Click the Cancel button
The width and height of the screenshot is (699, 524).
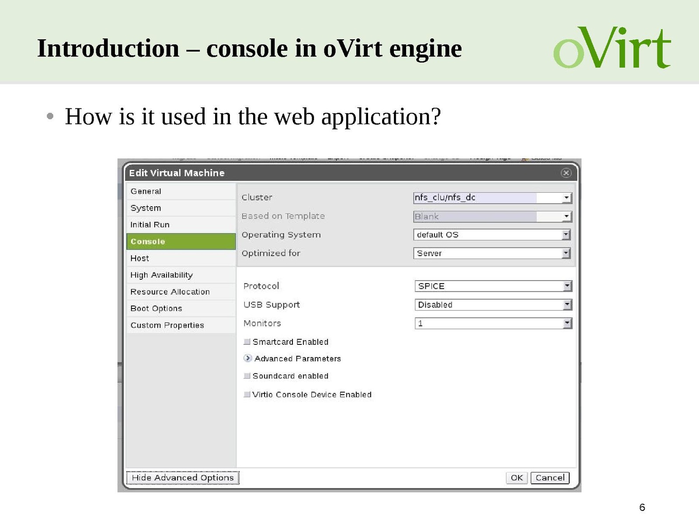[x=549, y=478]
